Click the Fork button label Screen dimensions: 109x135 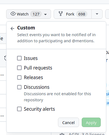click(x=70, y=14)
